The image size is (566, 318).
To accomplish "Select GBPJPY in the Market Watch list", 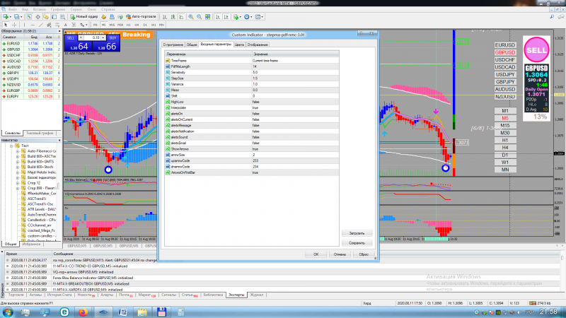I will (x=16, y=72).
